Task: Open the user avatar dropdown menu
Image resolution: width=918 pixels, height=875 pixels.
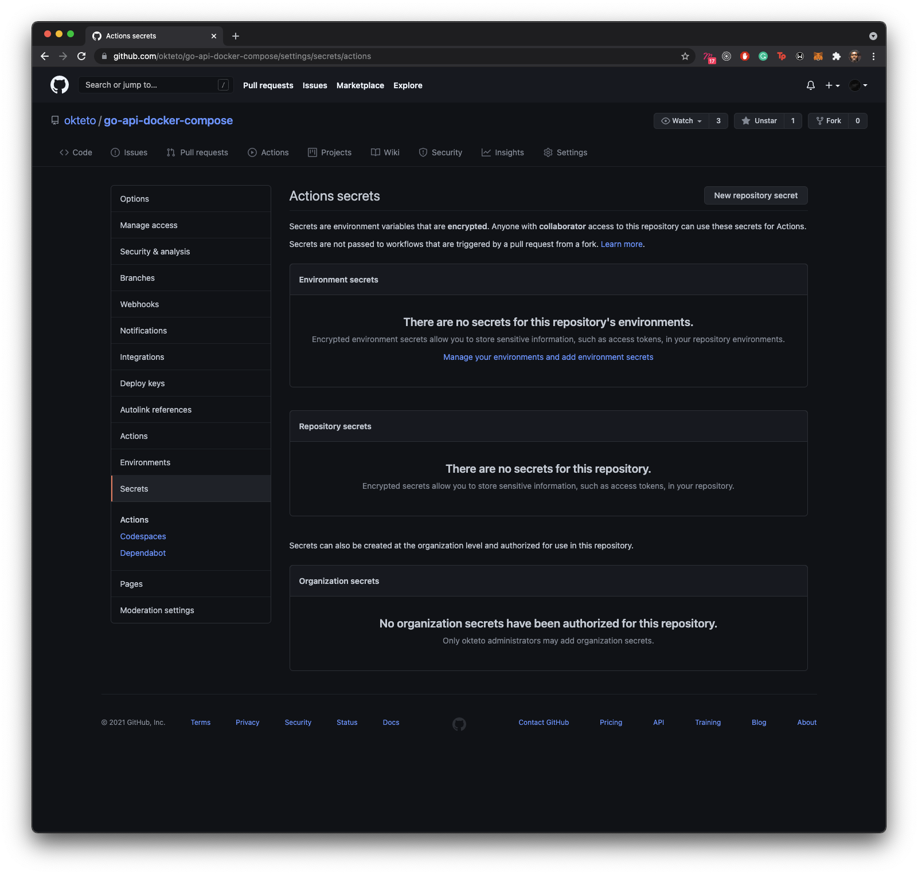Action: click(x=858, y=85)
